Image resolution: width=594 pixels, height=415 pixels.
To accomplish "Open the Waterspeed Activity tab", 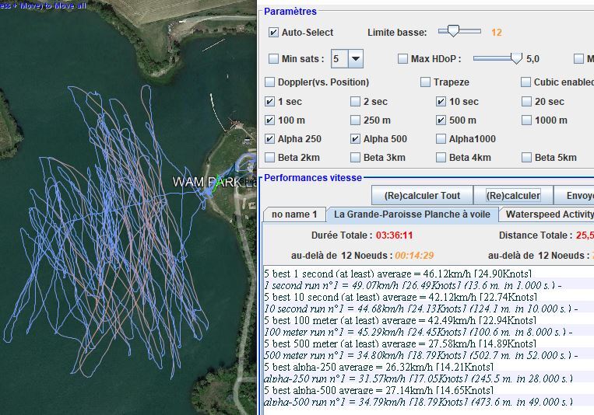I will [549, 214].
